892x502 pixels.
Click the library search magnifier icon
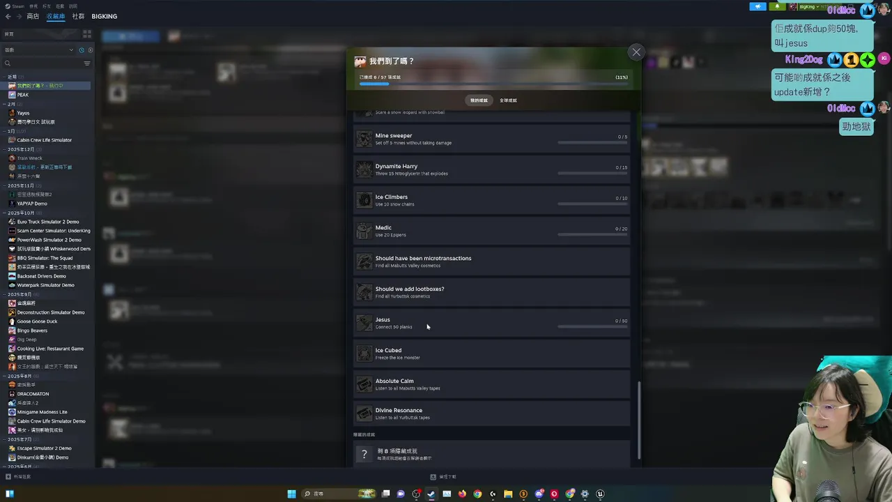[8, 63]
